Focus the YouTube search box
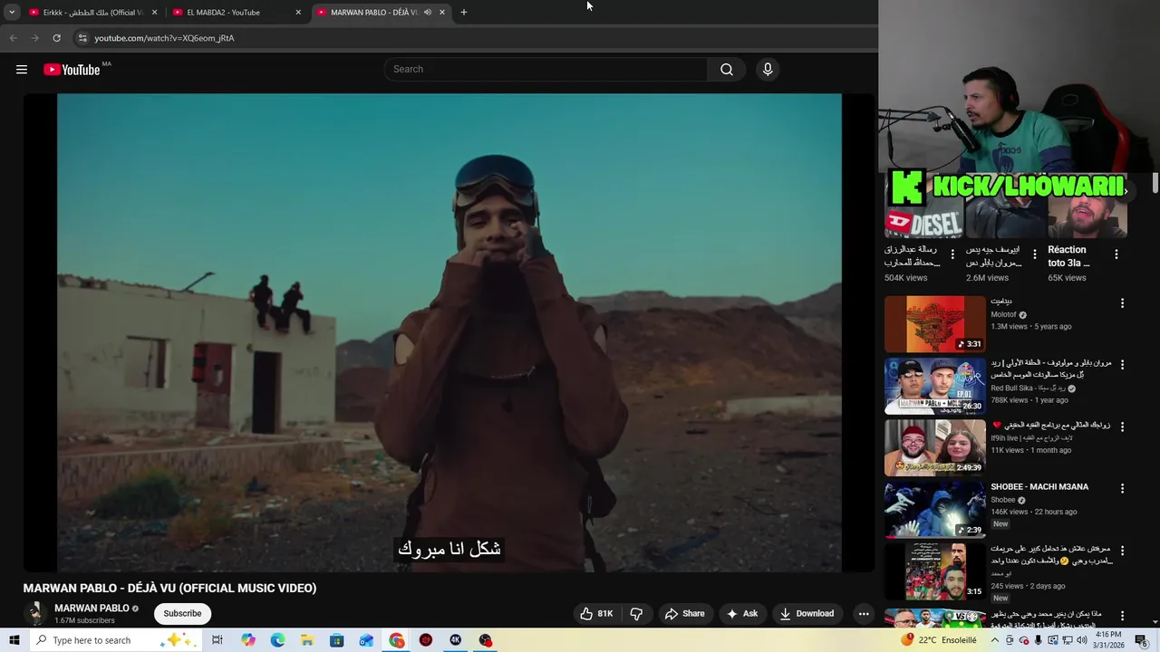Viewport: 1160px width, 652px height. 546,70
